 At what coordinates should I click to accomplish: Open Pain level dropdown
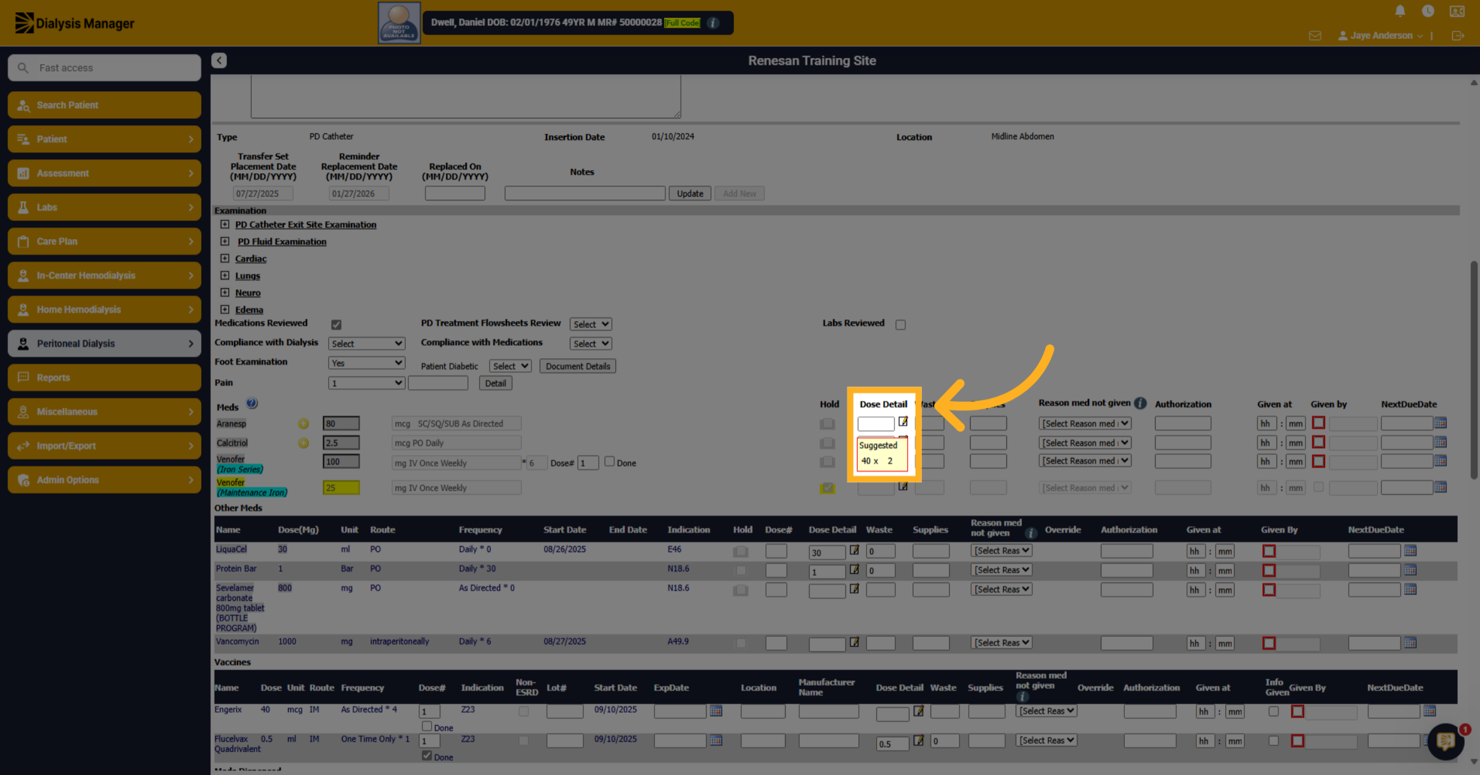click(366, 383)
